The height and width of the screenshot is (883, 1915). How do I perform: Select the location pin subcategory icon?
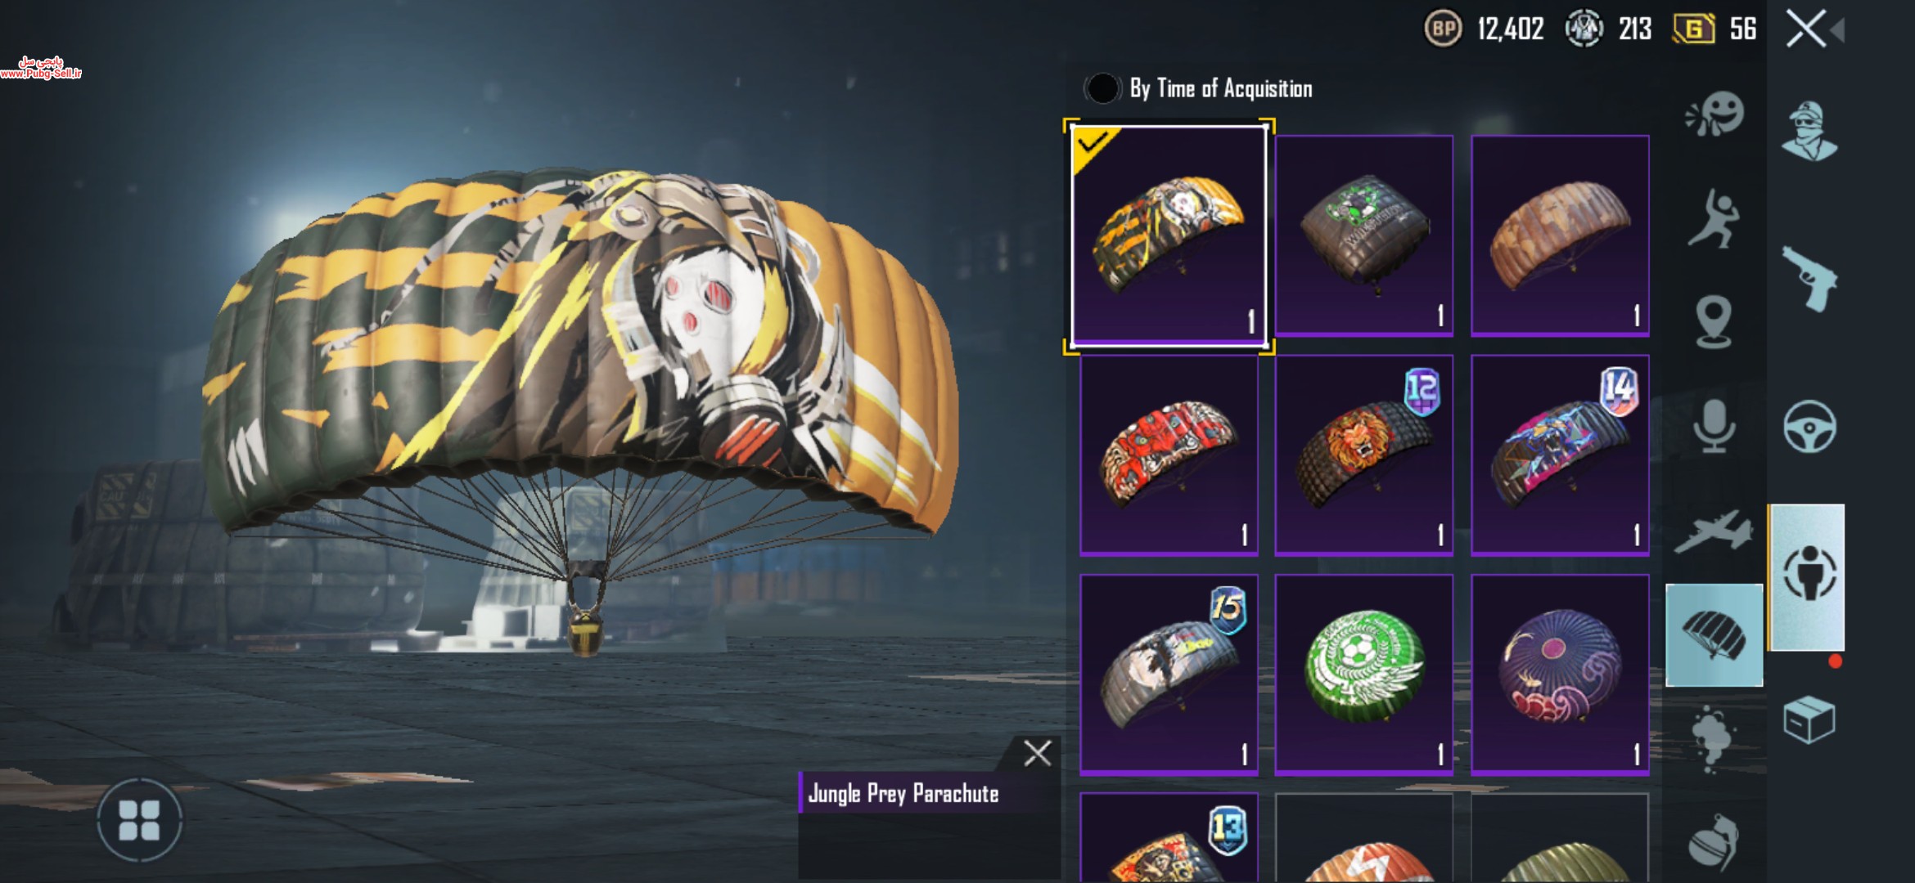[1714, 322]
